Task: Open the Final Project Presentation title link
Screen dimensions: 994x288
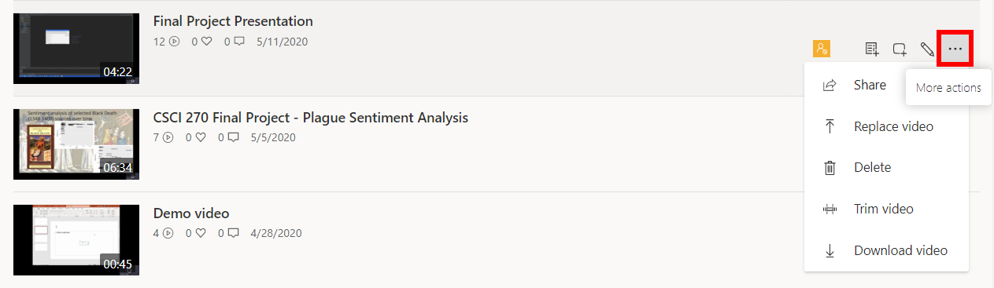Action: pyautogui.click(x=233, y=21)
